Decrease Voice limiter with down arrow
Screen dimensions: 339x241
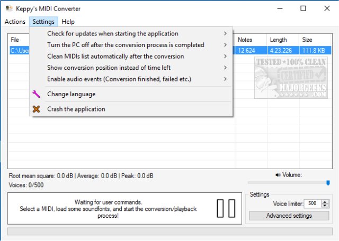tap(325, 206)
